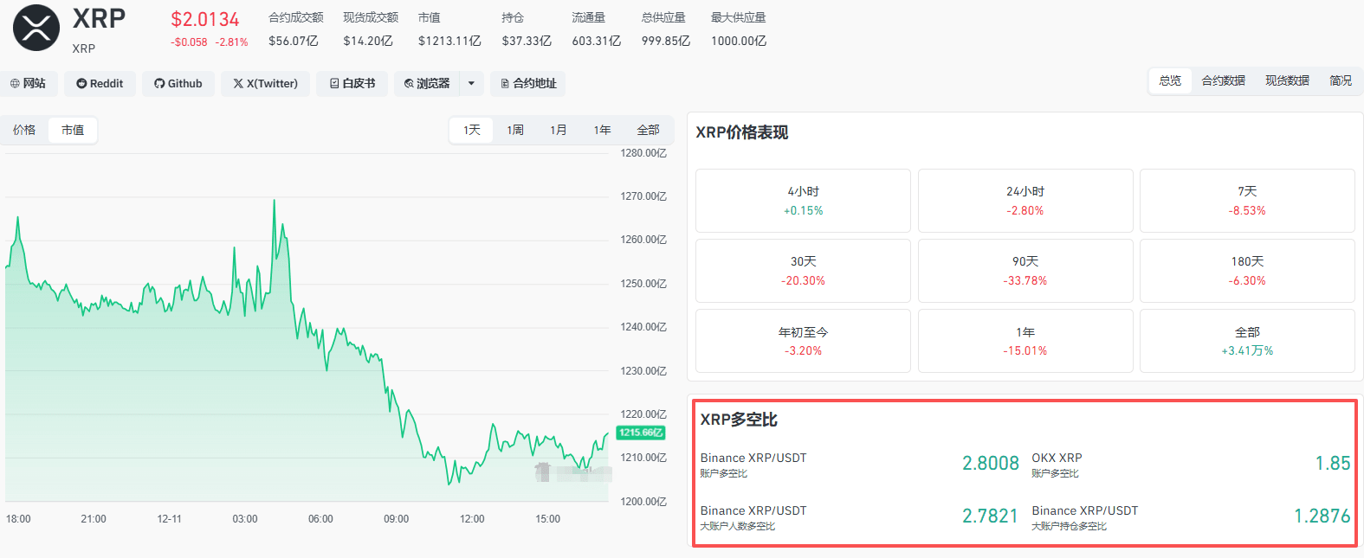Click the 持仓 $37.33亿 value
This screenshot has width=1364, height=558.
click(x=527, y=41)
